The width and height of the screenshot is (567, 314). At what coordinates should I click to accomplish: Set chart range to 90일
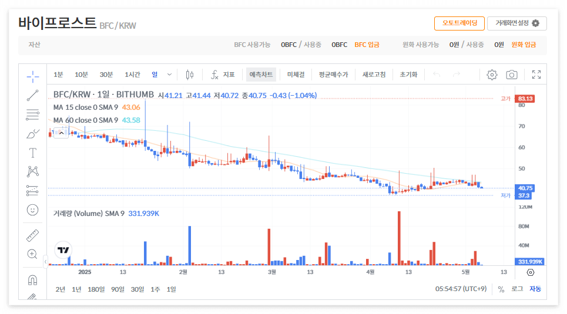coord(118,289)
